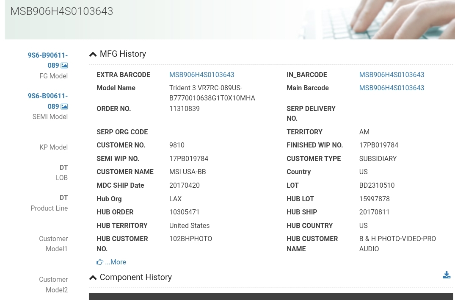Open the FG Model 9S6-B90611-089 link
Viewport: 455px width, 300px height.
47,60
